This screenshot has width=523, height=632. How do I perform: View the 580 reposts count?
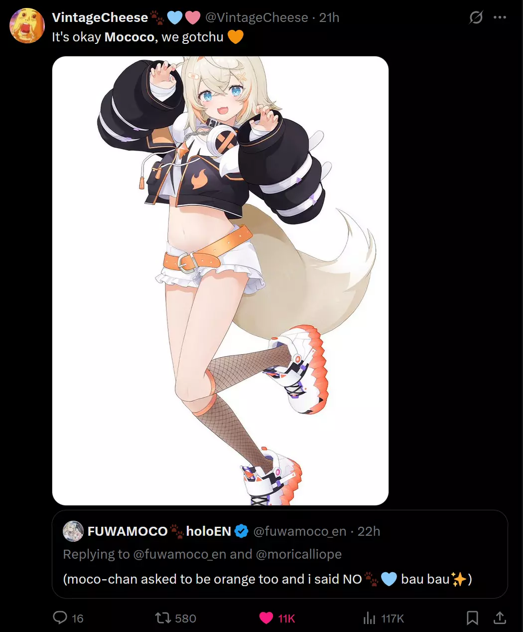186,619
